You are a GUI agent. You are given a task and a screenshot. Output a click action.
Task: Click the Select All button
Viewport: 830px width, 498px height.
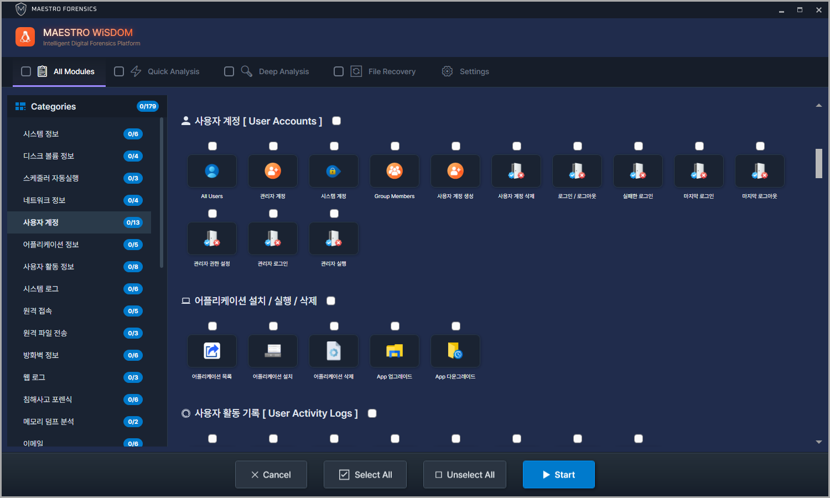click(365, 475)
